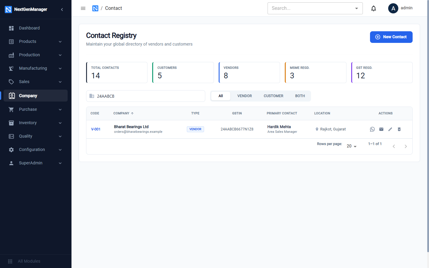Go to next page arrow

pos(406,146)
